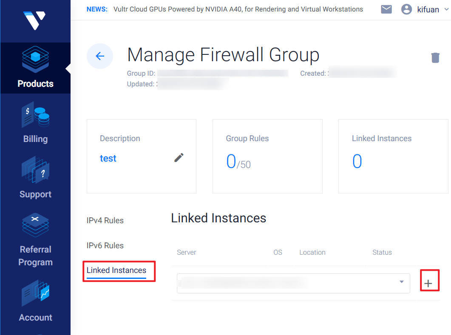451x335 pixels.
Task: Click the user profile avatar icon
Action: (406, 9)
